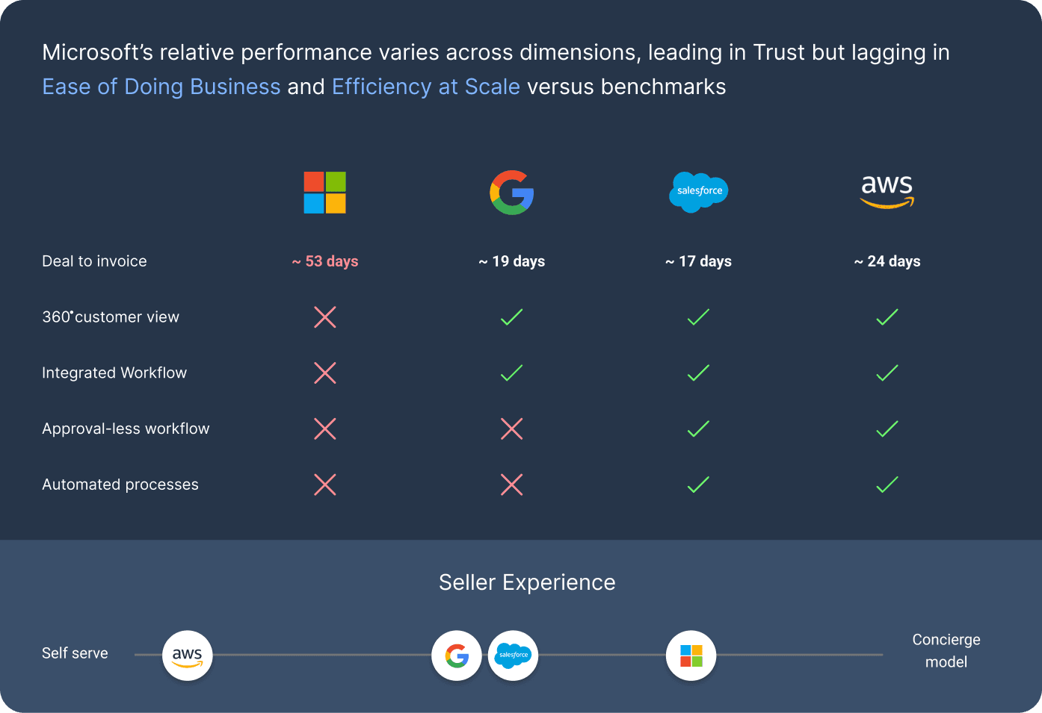Click AWS's green check for Integrated Workflow

click(887, 373)
